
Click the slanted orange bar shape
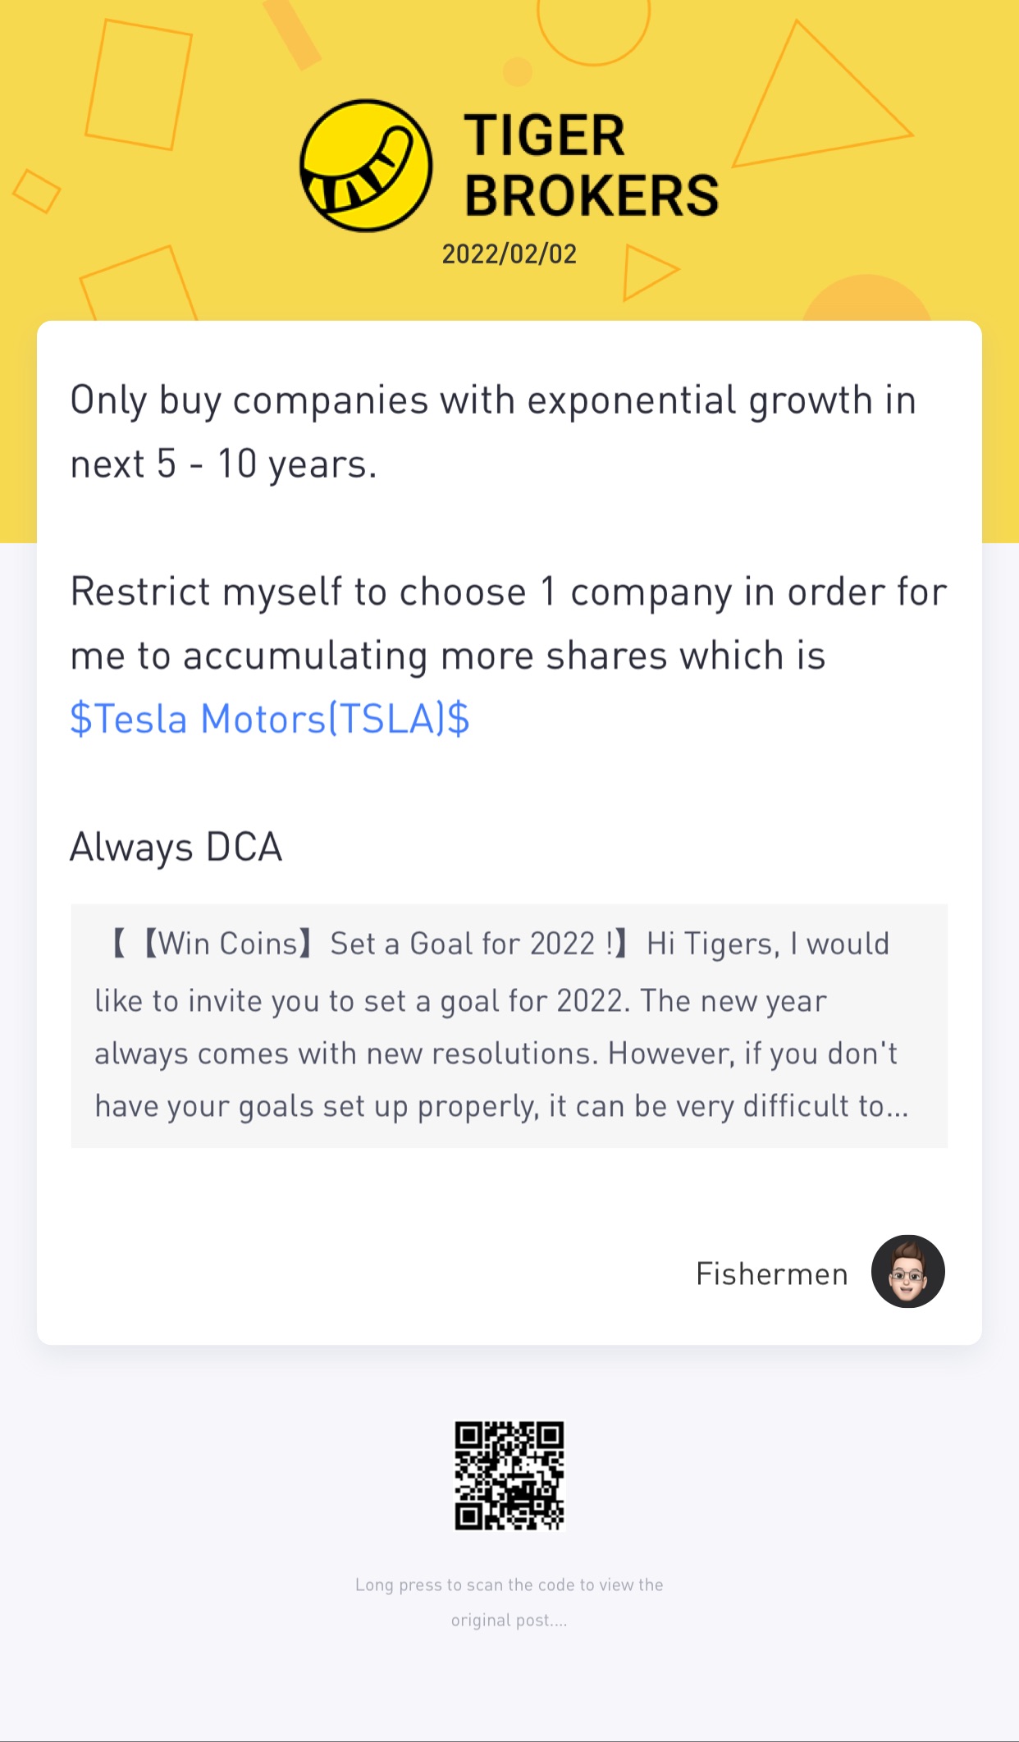[x=291, y=33]
